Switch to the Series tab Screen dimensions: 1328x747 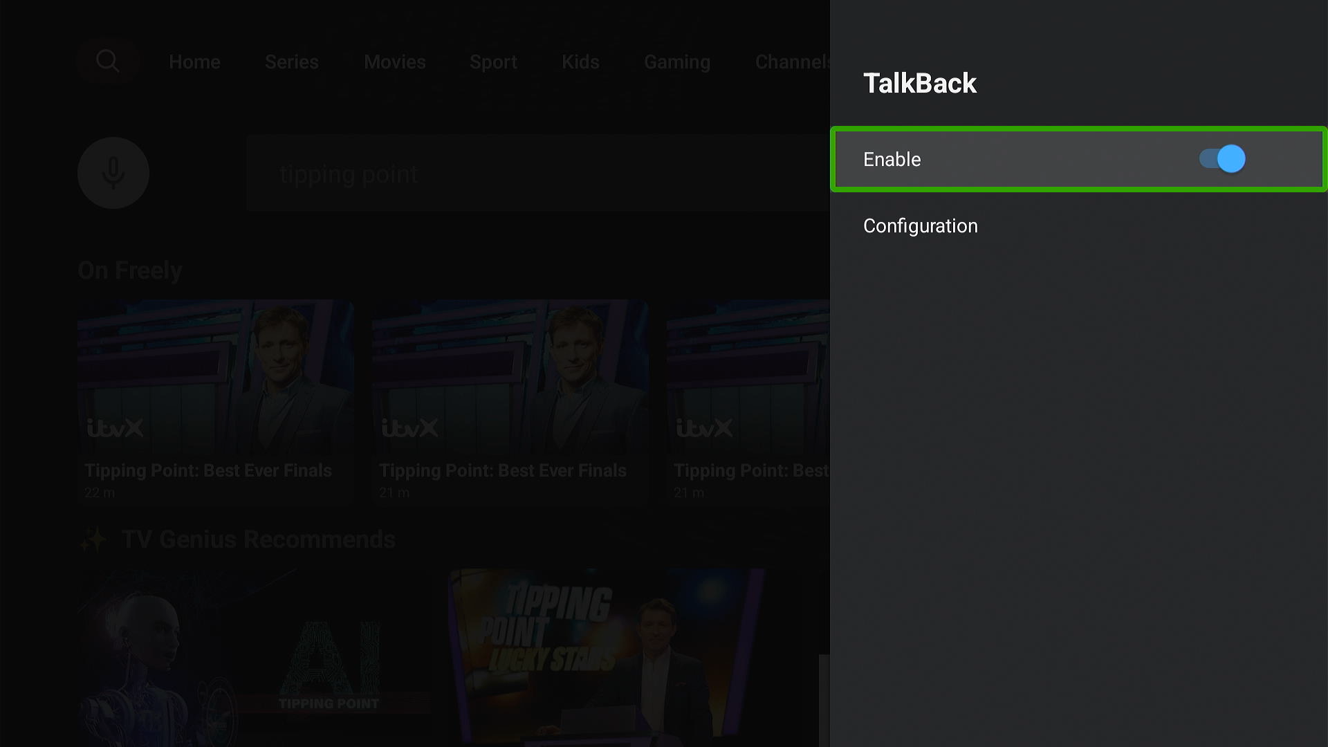(x=292, y=62)
